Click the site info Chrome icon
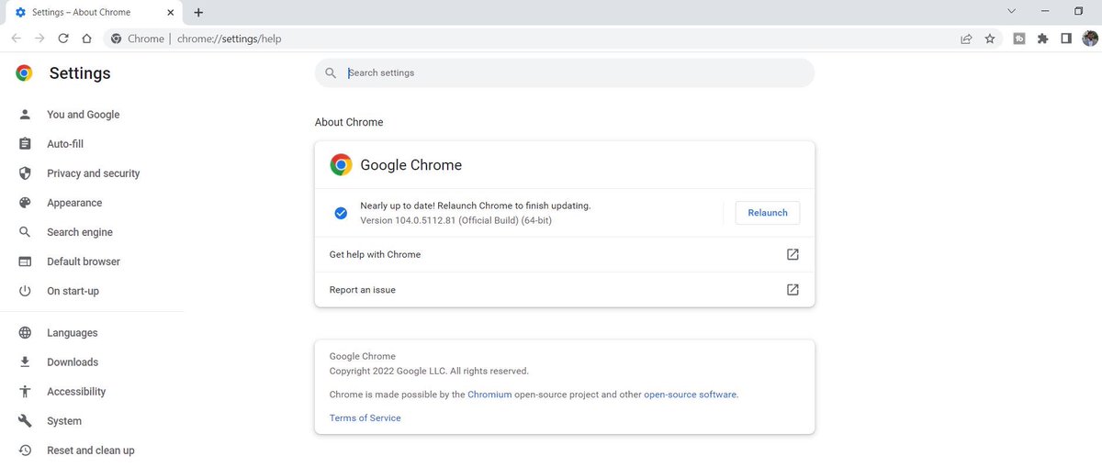Image resolution: width=1102 pixels, height=467 pixels. point(117,39)
